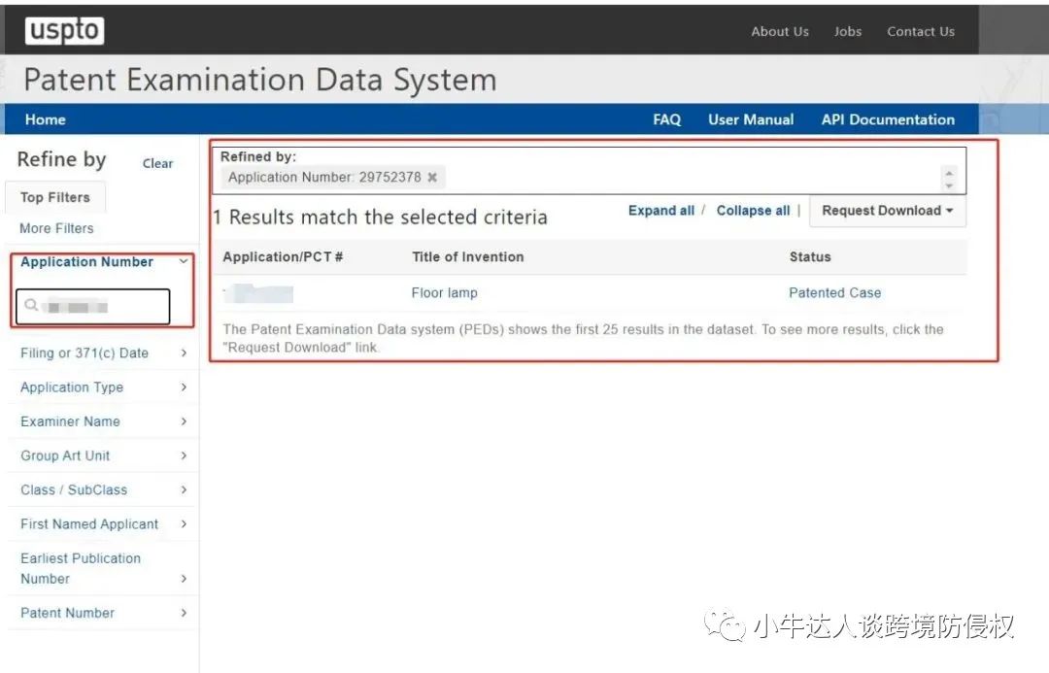Viewport: 1049px width, 673px height.
Task: Expand the Examiner Name filter
Action: [184, 421]
